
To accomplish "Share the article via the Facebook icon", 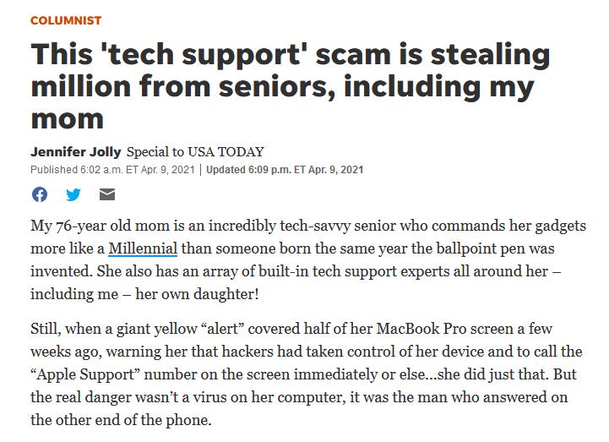I will [x=40, y=194].
